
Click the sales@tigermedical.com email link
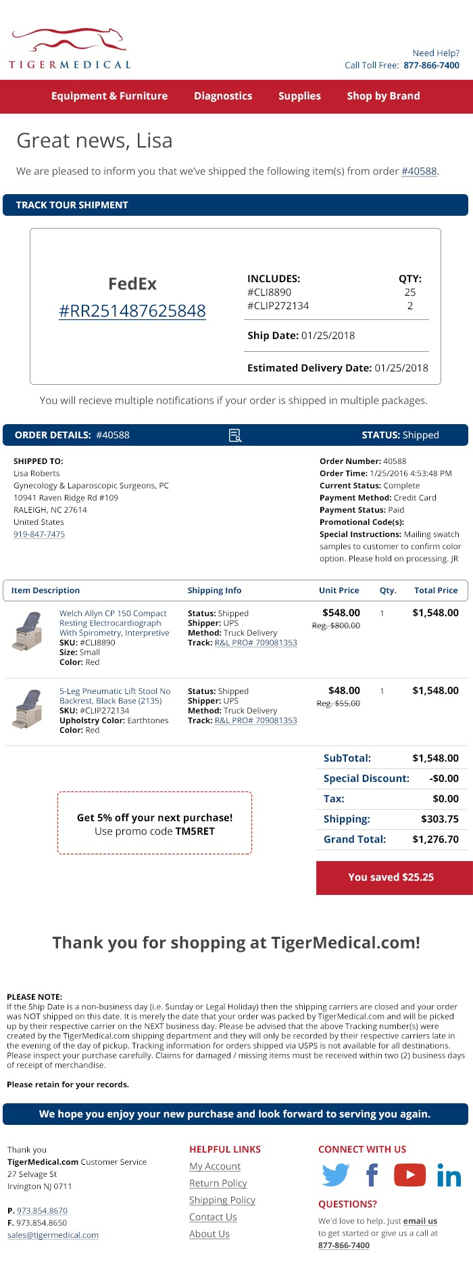pyautogui.click(x=53, y=1235)
